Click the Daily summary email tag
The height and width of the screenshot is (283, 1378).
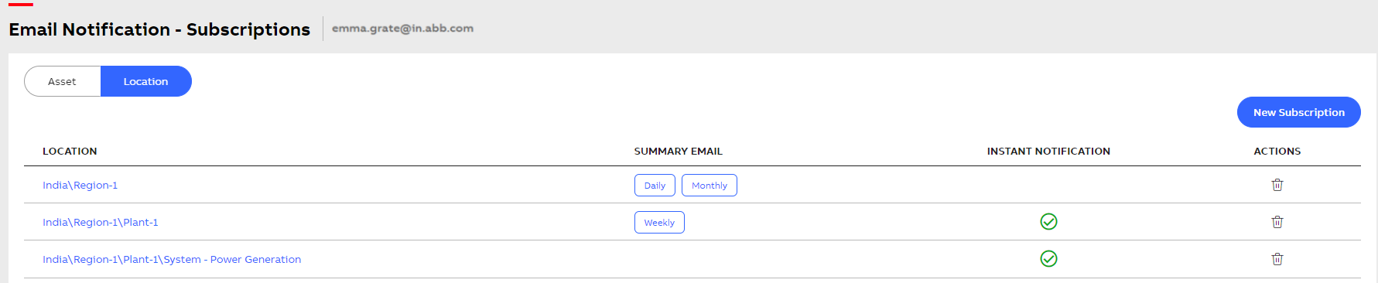click(655, 186)
